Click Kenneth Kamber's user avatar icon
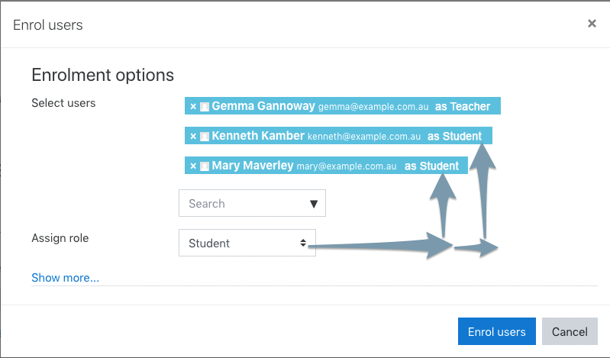The image size is (610, 358). click(205, 137)
